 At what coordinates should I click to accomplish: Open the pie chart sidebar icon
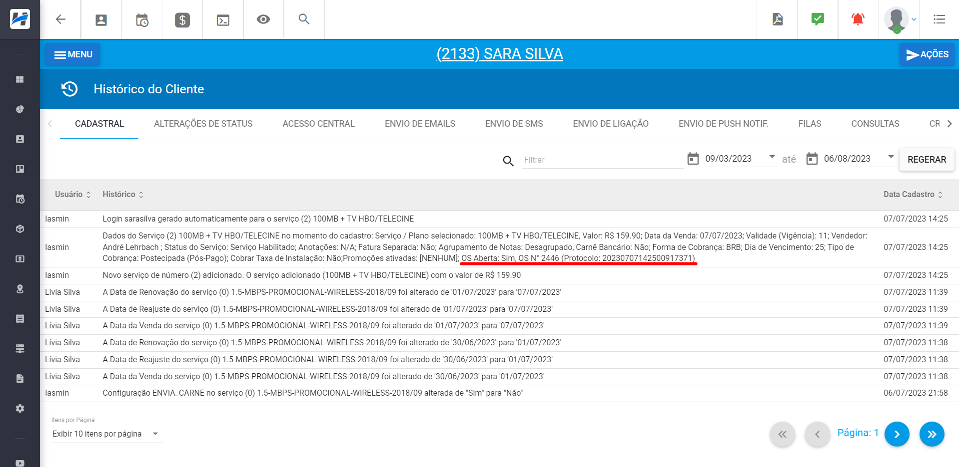pos(20,109)
